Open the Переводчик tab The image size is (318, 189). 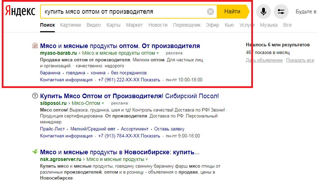[x=187, y=25]
